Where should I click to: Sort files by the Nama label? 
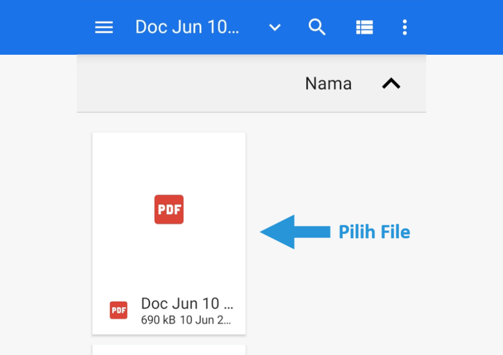coord(328,84)
